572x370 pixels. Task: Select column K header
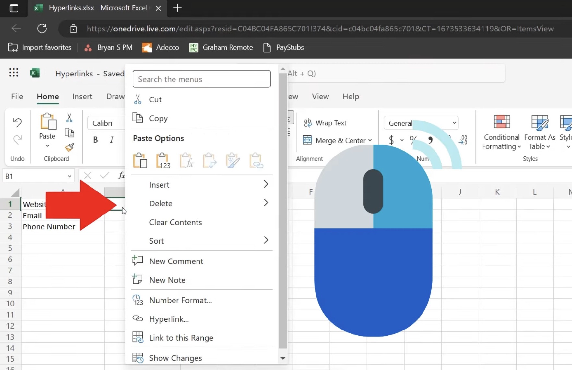497,192
